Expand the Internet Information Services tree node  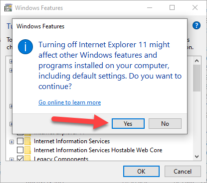click(x=11, y=142)
